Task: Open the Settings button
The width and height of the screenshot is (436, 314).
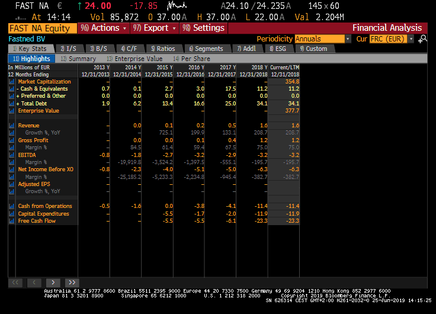Action: tap(204, 28)
